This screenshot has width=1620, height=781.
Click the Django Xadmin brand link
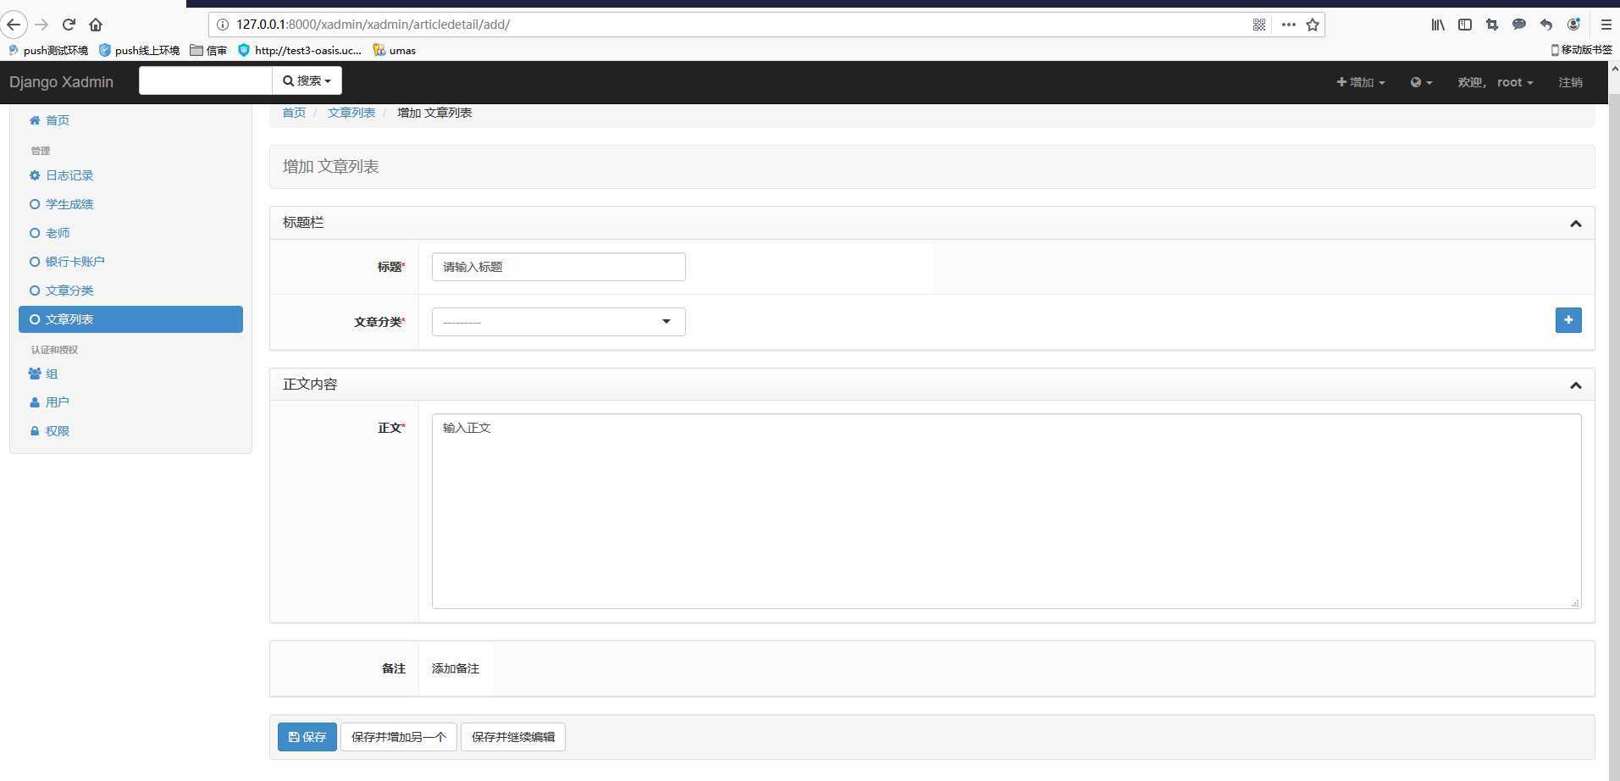coord(61,82)
